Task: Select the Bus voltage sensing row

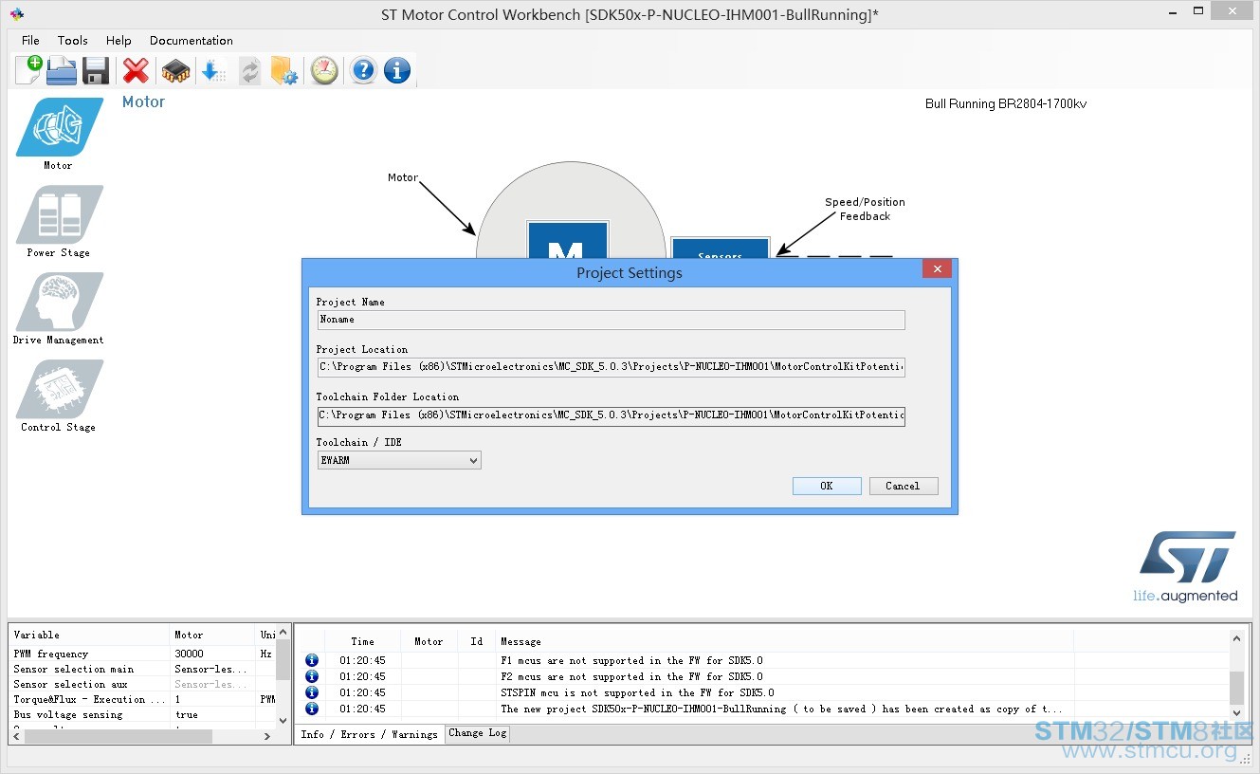Action: [x=142, y=714]
